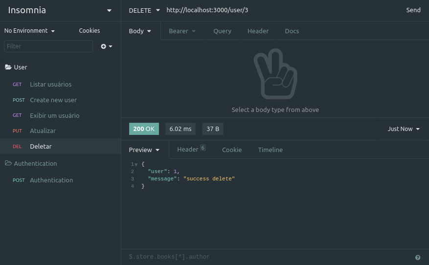Click the open User folder icon
Screen dimensions: 429x265
[8, 67]
